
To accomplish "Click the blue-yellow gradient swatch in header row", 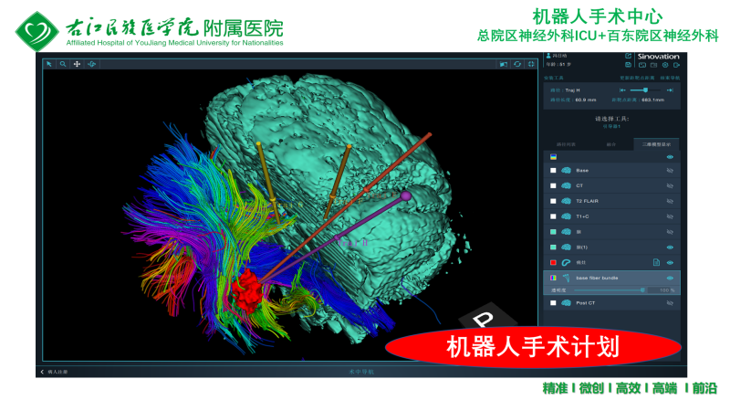I will pyautogui.click(x=553, y=157).
